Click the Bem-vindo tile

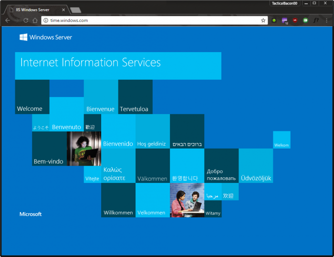(50, 149)
